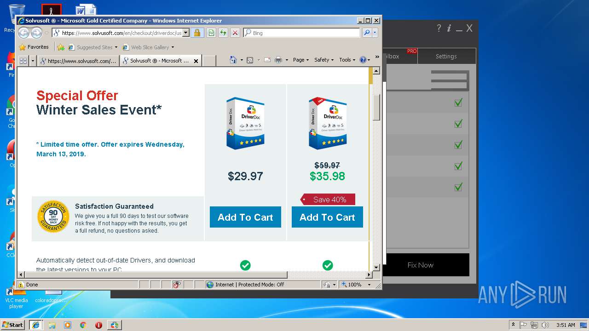Click the compatibility view icon
589x331 pixels.
click(211, 33)
